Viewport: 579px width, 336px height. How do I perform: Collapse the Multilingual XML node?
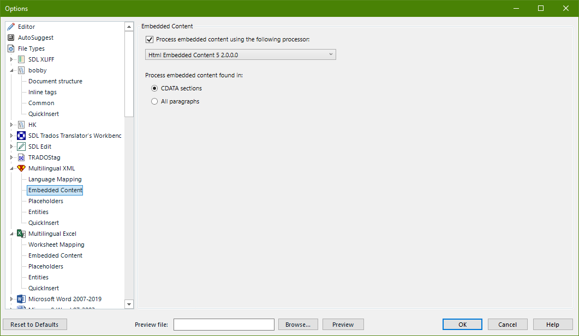[x=11, y=168]
